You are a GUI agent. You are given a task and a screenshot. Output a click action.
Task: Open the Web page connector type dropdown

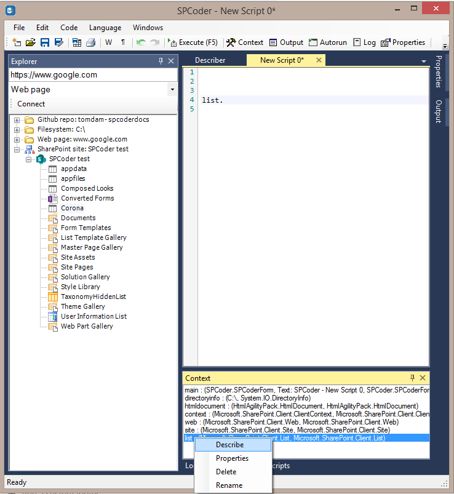coord(172,89)
